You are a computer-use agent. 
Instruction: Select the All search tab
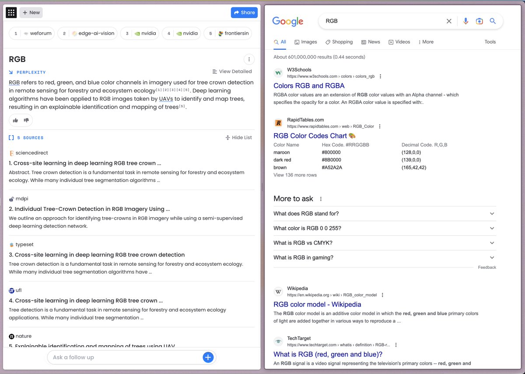tap(280, 42)
